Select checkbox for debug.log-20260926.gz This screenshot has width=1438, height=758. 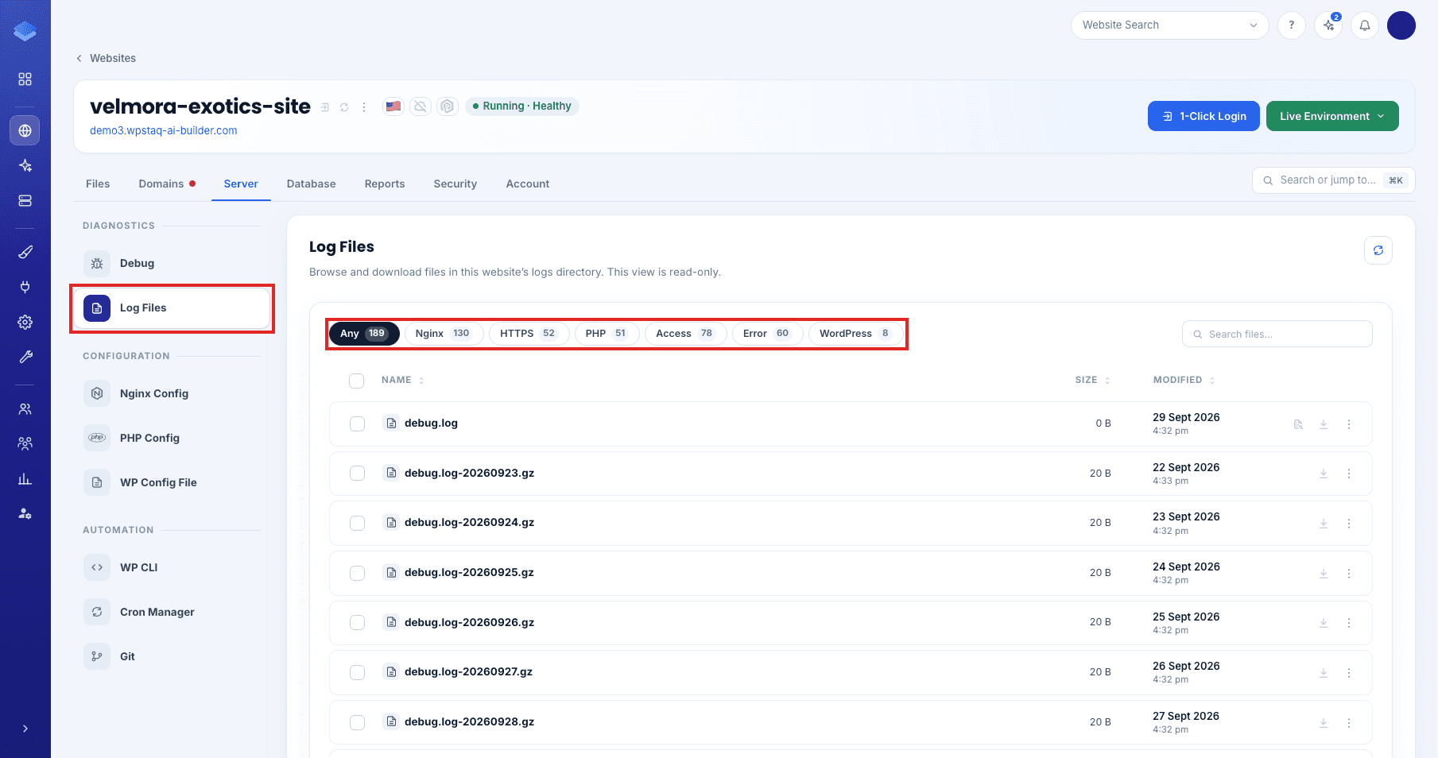pos(358,622)
